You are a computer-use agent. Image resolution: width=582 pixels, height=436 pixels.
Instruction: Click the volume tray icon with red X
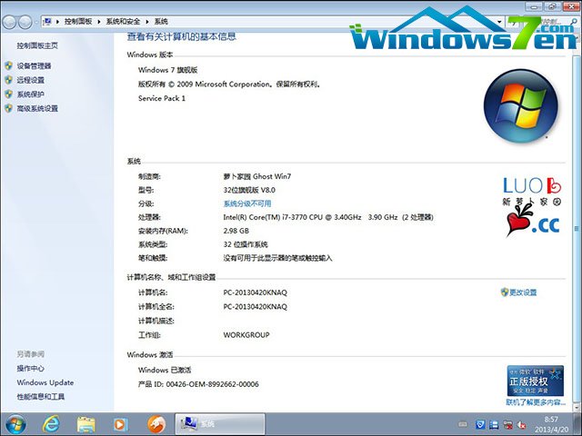[x=521, y=425]
